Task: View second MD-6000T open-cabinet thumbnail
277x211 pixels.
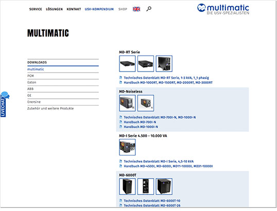Action: (146, 187)
